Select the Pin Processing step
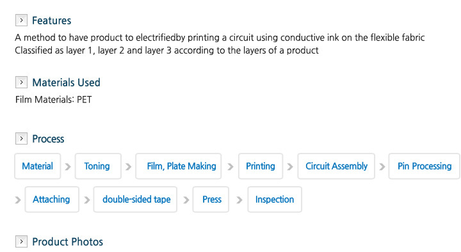The image size is (461, 252). 425,166
